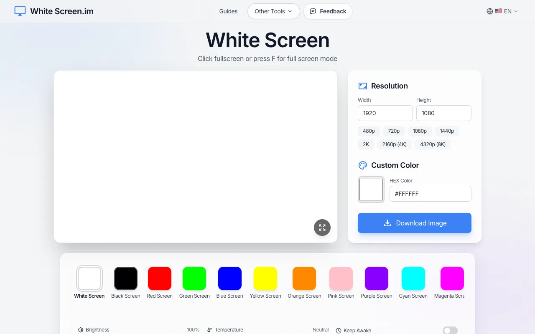Select the Black Screen swatch
535x334 pixels.
coord(126,278)
